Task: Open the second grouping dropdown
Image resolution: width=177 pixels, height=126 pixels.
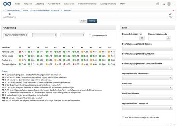Action: pos(44,35)
